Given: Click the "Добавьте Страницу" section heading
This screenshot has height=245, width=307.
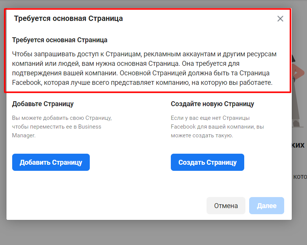Looking at the screenshot, I should point(43,104).
